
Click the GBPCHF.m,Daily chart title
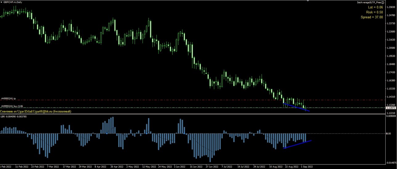(12, 2)
